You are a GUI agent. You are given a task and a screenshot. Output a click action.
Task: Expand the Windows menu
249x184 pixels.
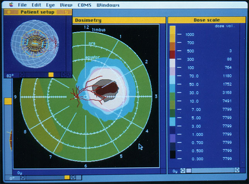tap(108, 5)
